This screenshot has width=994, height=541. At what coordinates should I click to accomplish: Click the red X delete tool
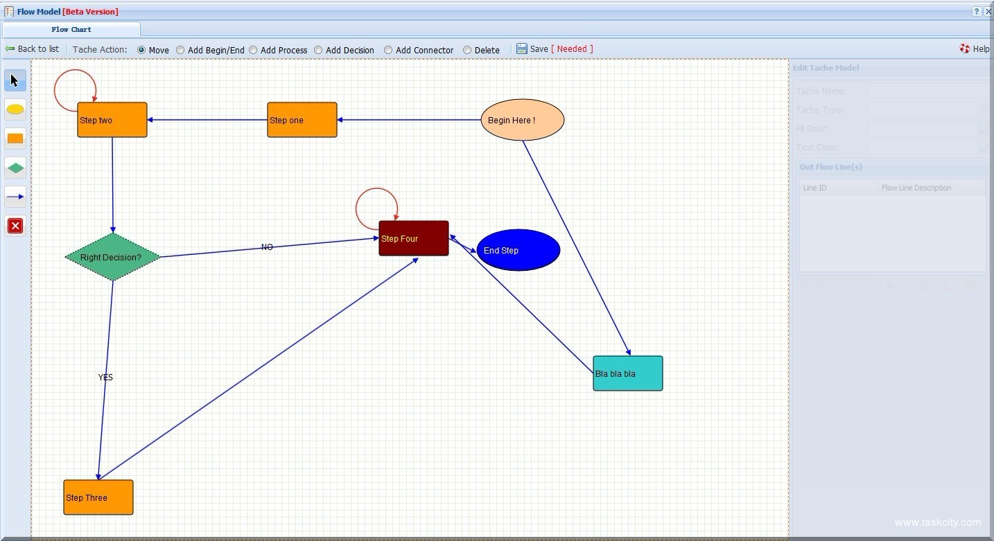15,226
